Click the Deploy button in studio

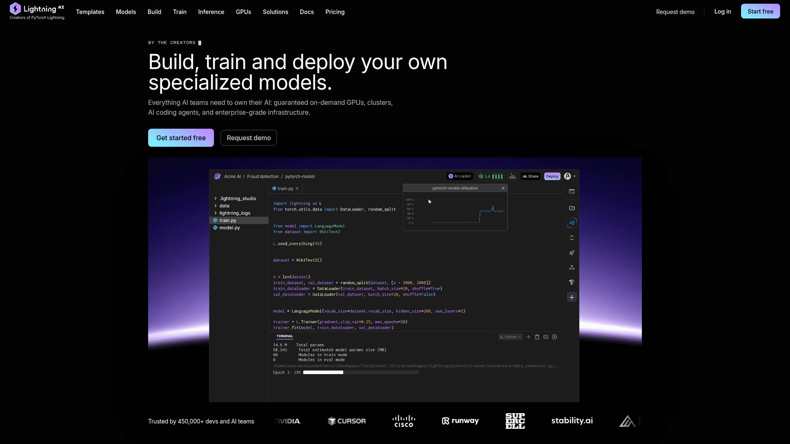552,176
